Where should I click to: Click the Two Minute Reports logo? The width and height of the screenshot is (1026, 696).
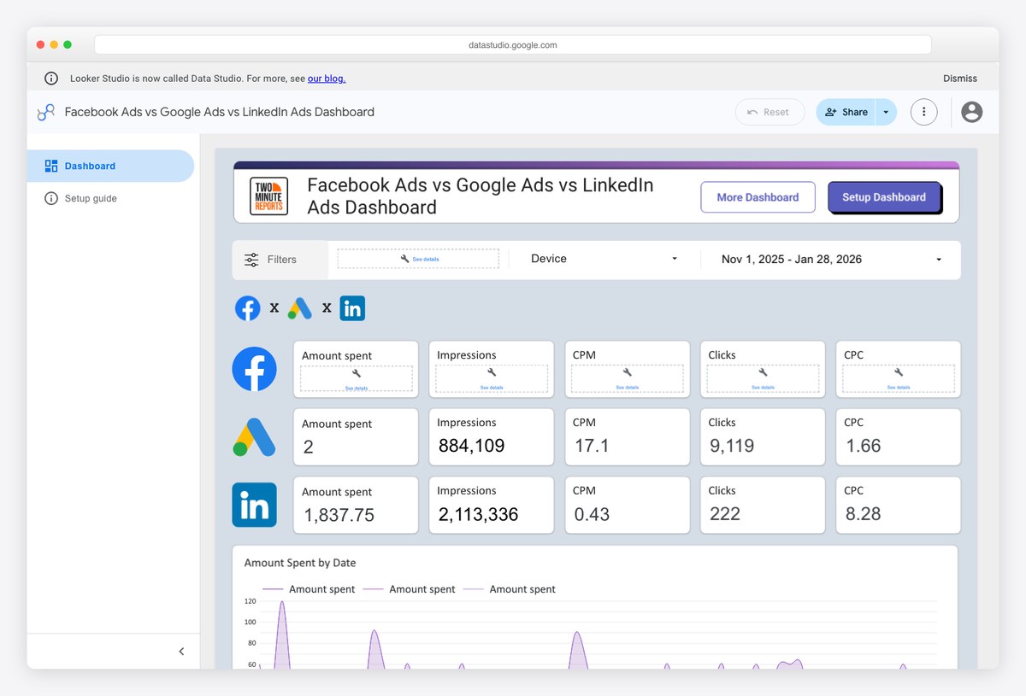[x=268, y=196]
